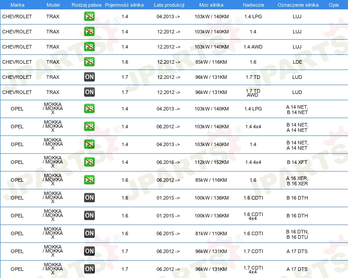This screenshot has height=278, width=348.
Task: Click the 04.2013 -> date in CHEVROLET TRAX row
Action: point(168,16)
